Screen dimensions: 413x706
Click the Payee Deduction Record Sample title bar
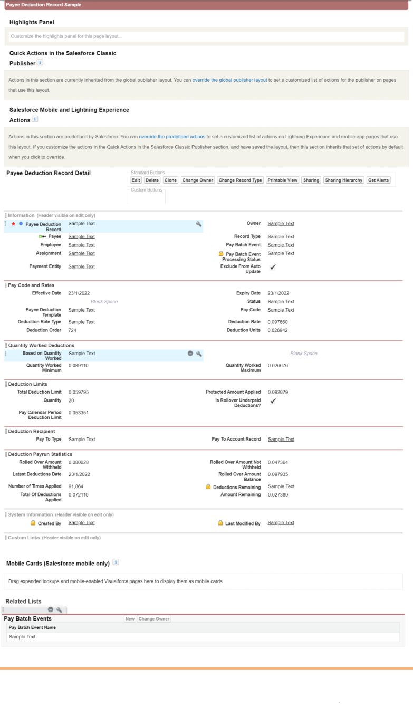206,5
